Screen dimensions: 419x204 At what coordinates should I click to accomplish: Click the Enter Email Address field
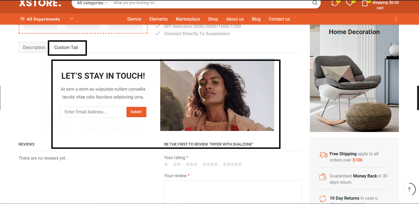pyautogui.click(x=93, y=112)
